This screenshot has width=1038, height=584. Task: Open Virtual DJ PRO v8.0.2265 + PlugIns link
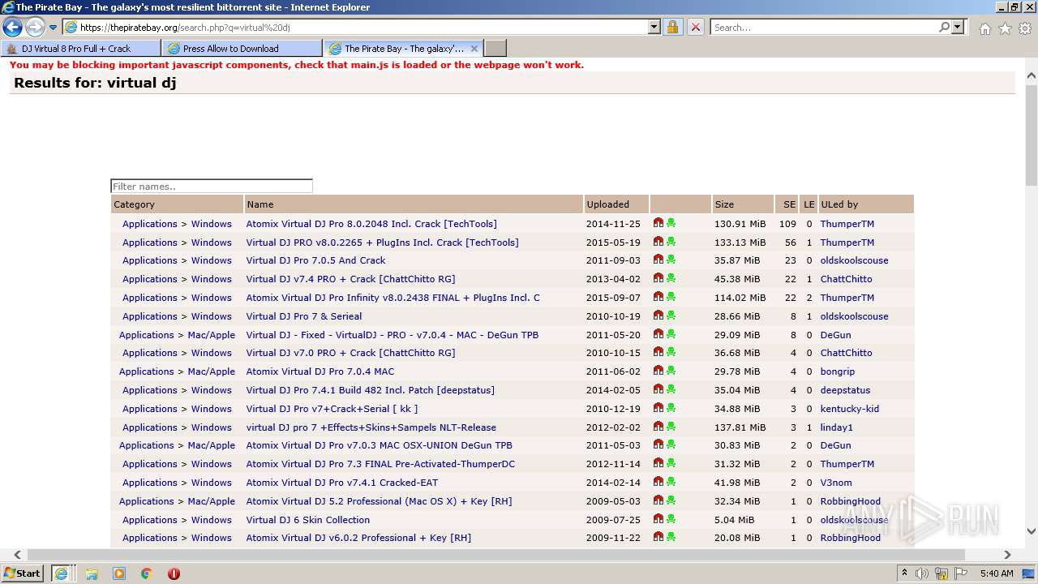[x=382, y=243]
